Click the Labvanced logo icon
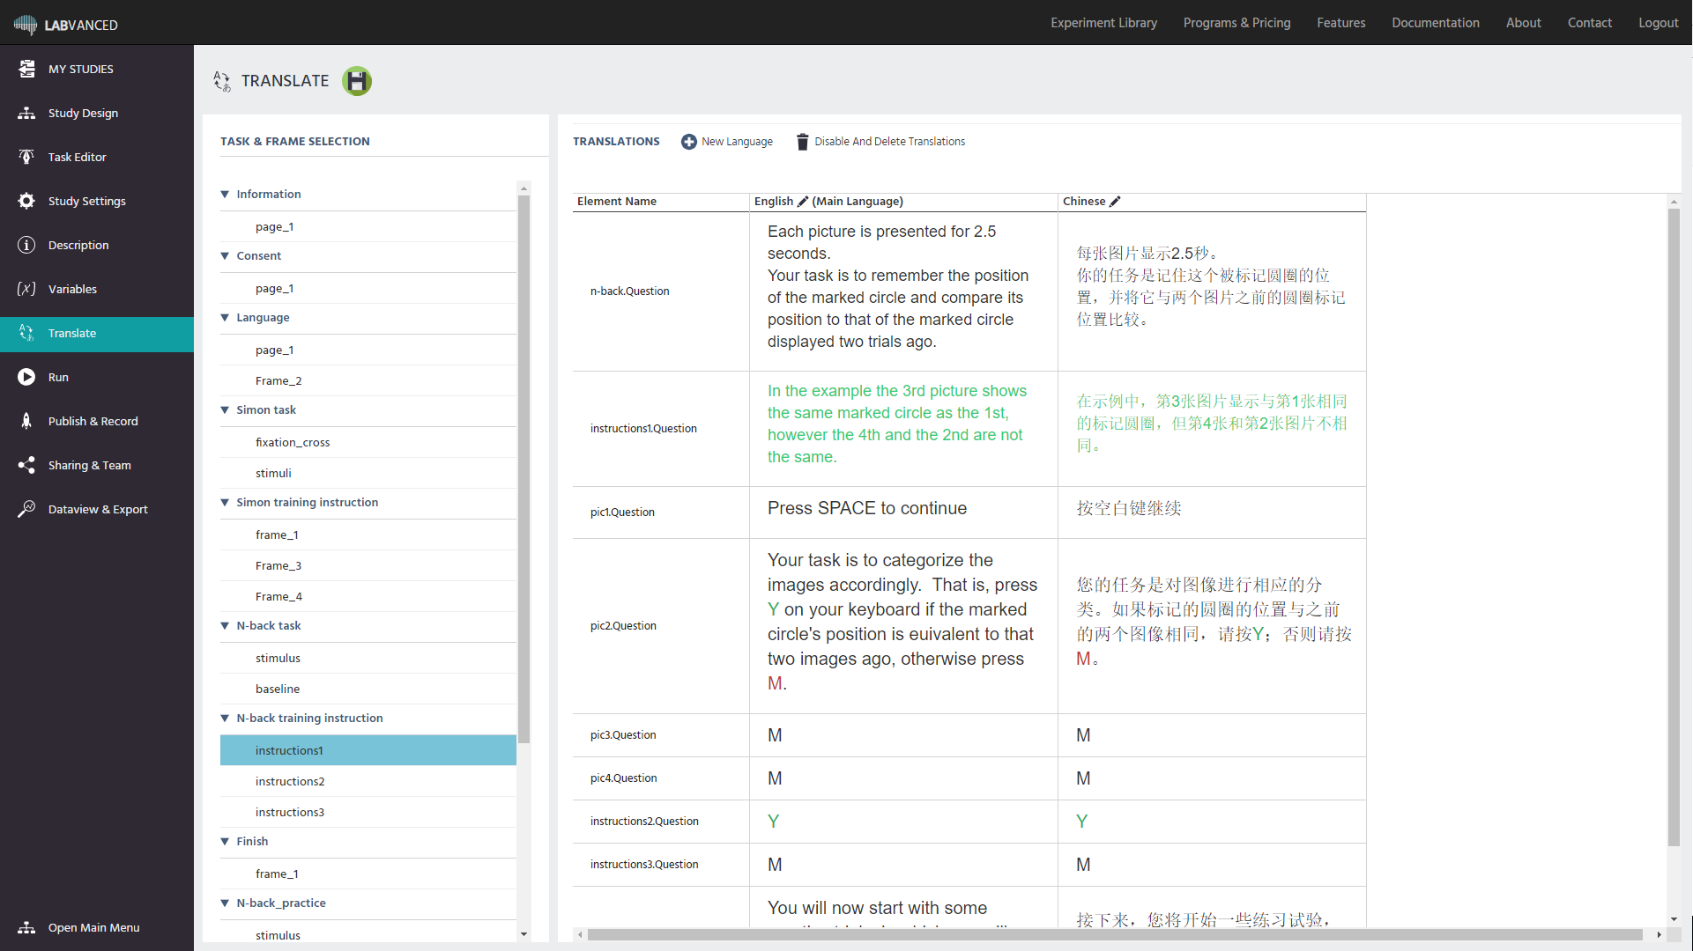This screenshot has height=951, width=1693. click(x=26, y=25)
